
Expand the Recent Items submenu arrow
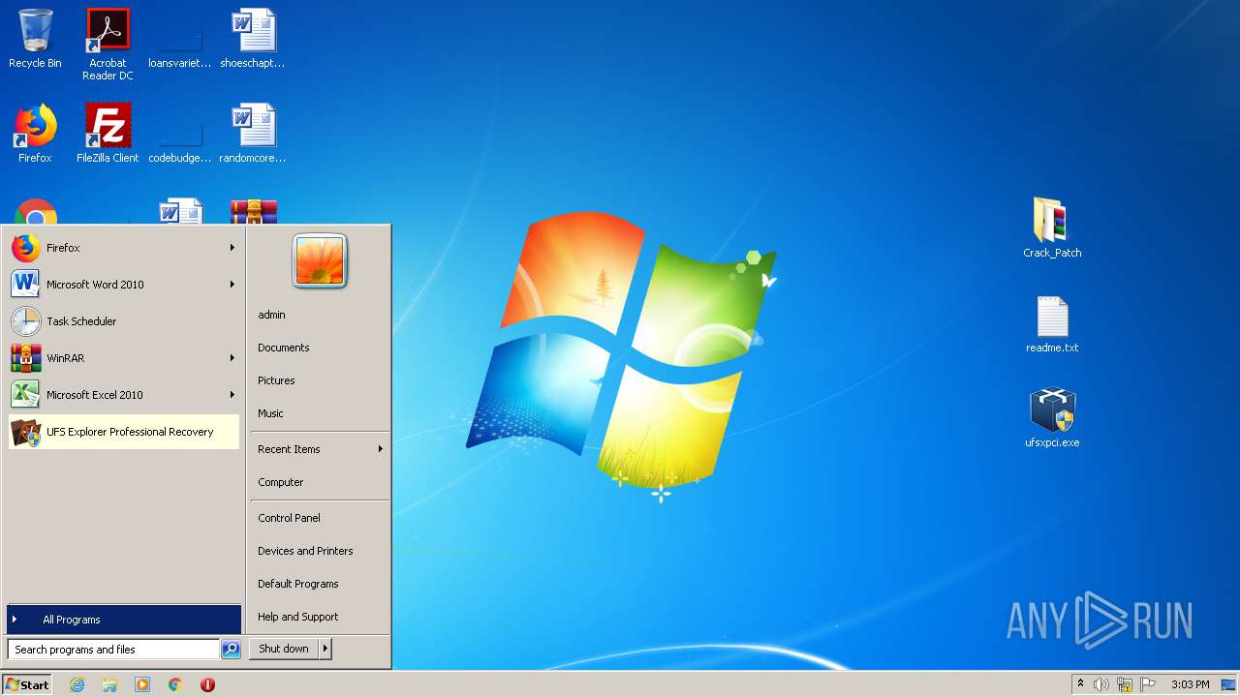(x=381, y=449)
